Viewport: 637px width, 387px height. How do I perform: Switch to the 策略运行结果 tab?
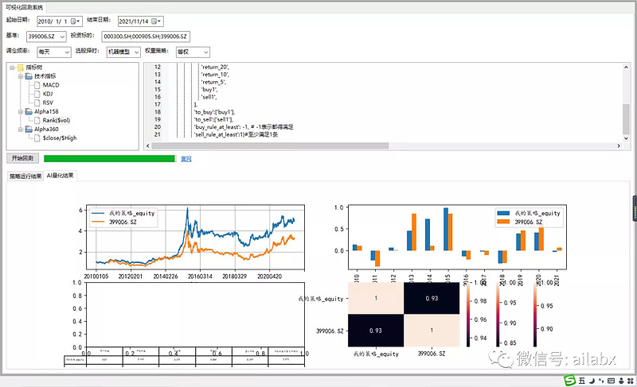coord(25,176)
